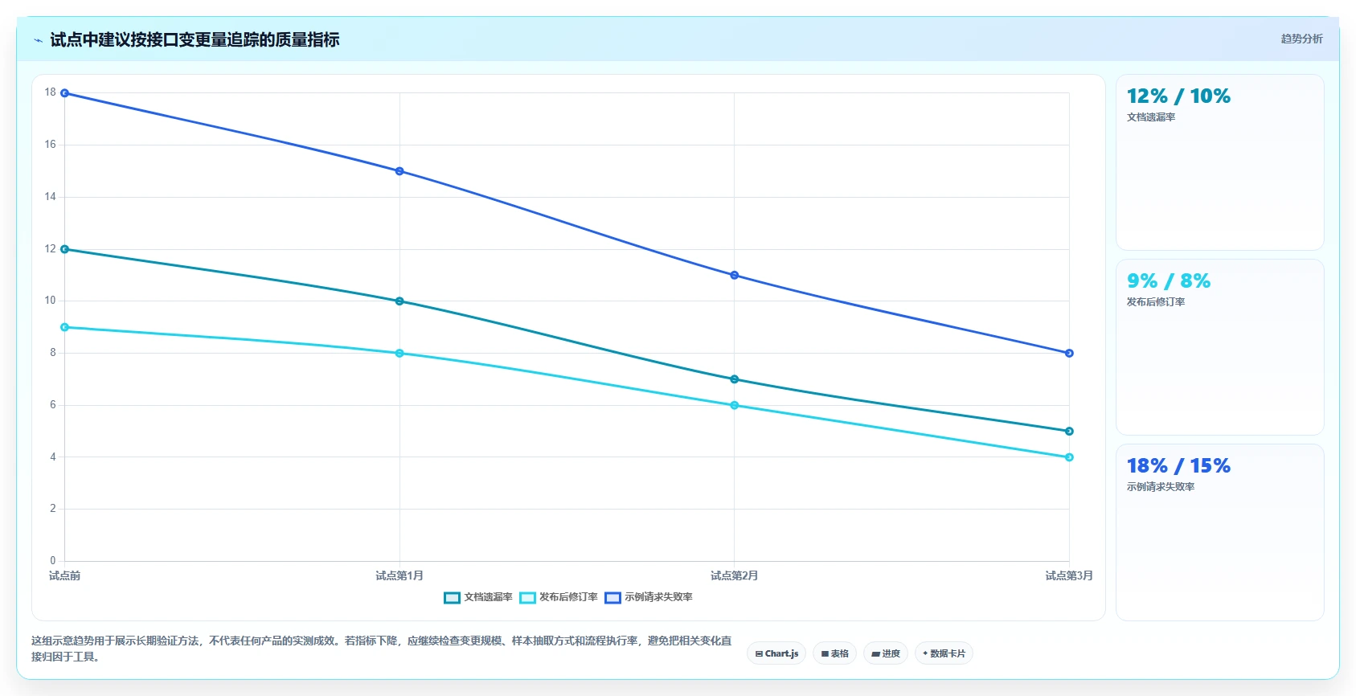Click 示例请求失败率 data point at 试点第2月 (11)

734,275
